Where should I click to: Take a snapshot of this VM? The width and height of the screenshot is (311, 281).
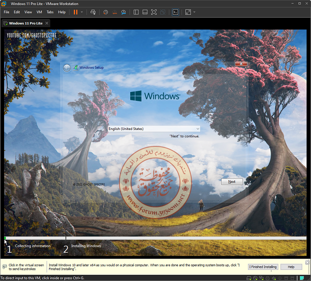click(x=105, y=12)
